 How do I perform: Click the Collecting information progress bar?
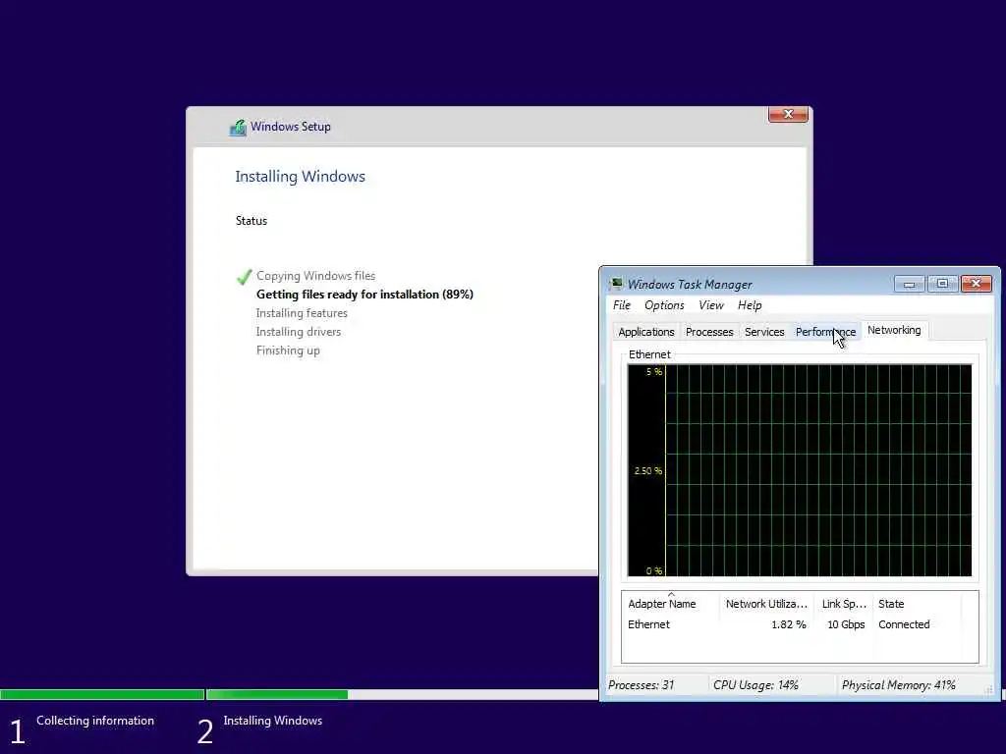pyautogui.click(x=102, y=694)
